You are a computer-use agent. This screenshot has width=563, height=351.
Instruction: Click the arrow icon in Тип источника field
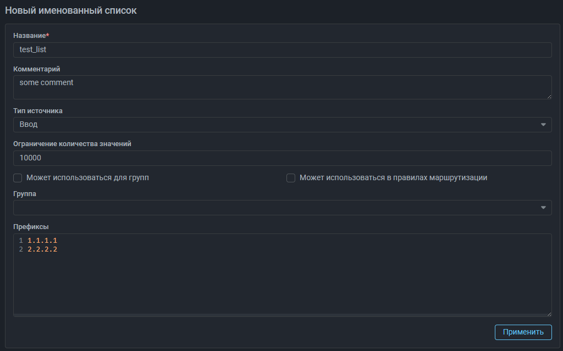[543, 125]
